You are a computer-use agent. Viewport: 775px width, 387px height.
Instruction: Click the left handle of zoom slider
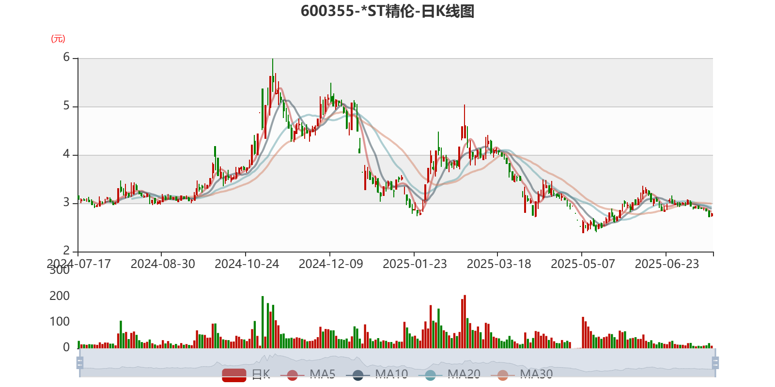[x=80, y=362]
